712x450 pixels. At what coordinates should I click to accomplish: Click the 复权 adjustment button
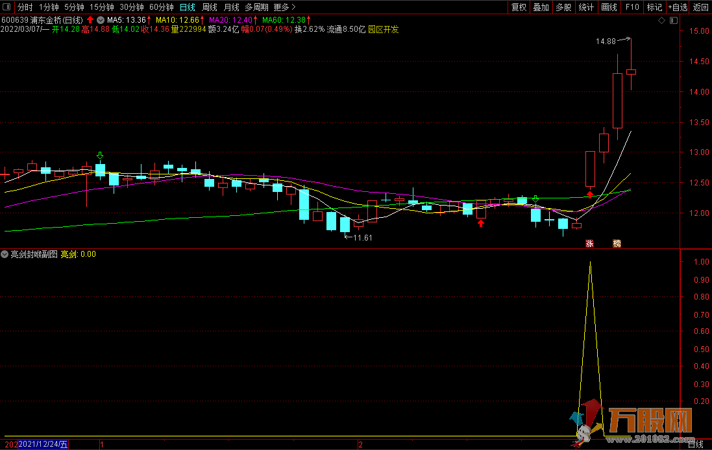[519, 7]
